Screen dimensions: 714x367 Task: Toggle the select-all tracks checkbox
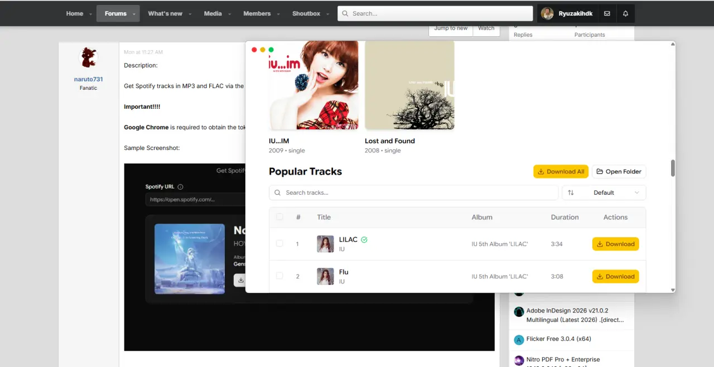(x=279, y=217)
